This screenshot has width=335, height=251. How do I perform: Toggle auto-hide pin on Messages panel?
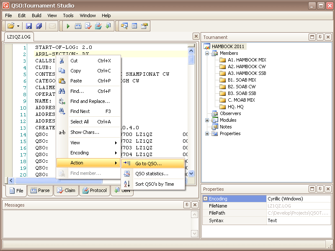click(x=187, y=205)
